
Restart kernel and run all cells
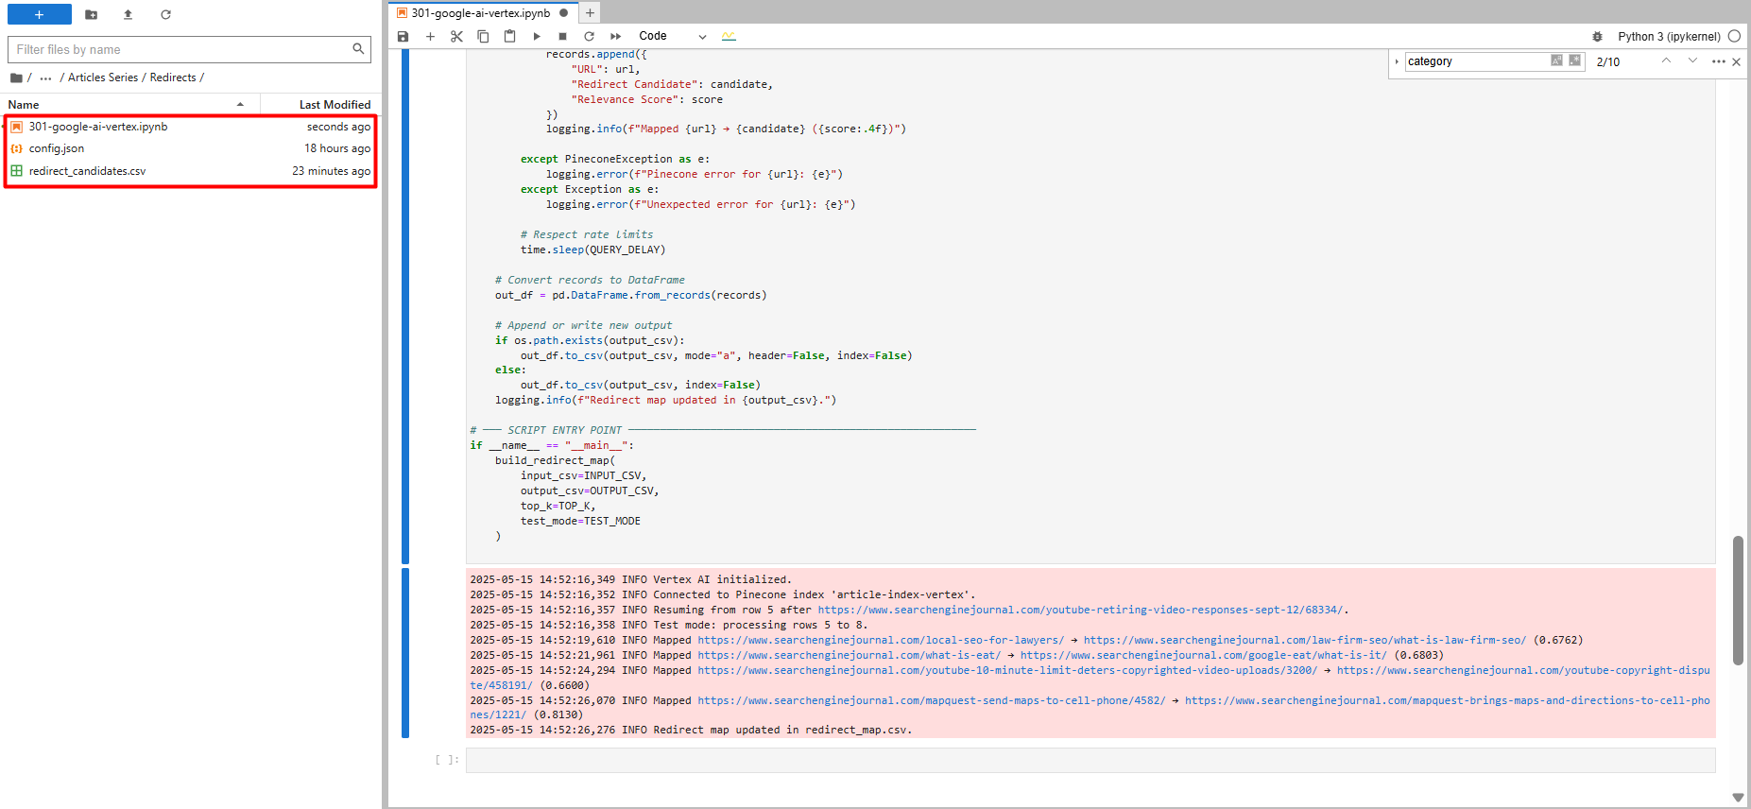pos(615,37)
